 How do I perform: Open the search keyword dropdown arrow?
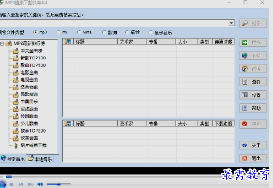pyautogui.click(x=231, y=23)
